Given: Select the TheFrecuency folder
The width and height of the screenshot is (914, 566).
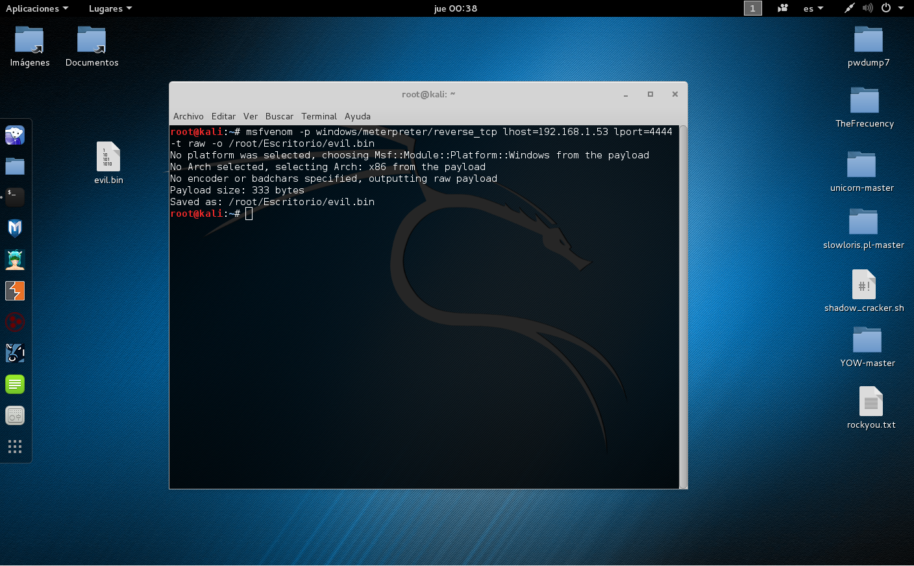Looking at the screenshot, I should (x=865, y=108).
